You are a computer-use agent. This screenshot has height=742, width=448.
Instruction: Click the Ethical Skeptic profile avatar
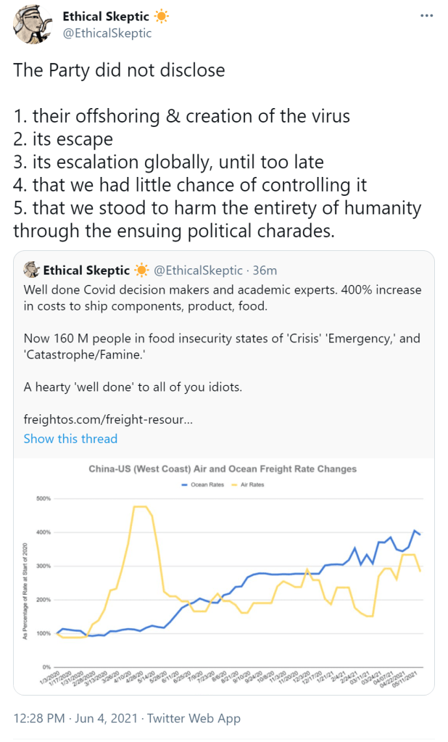tap(31, 25)
